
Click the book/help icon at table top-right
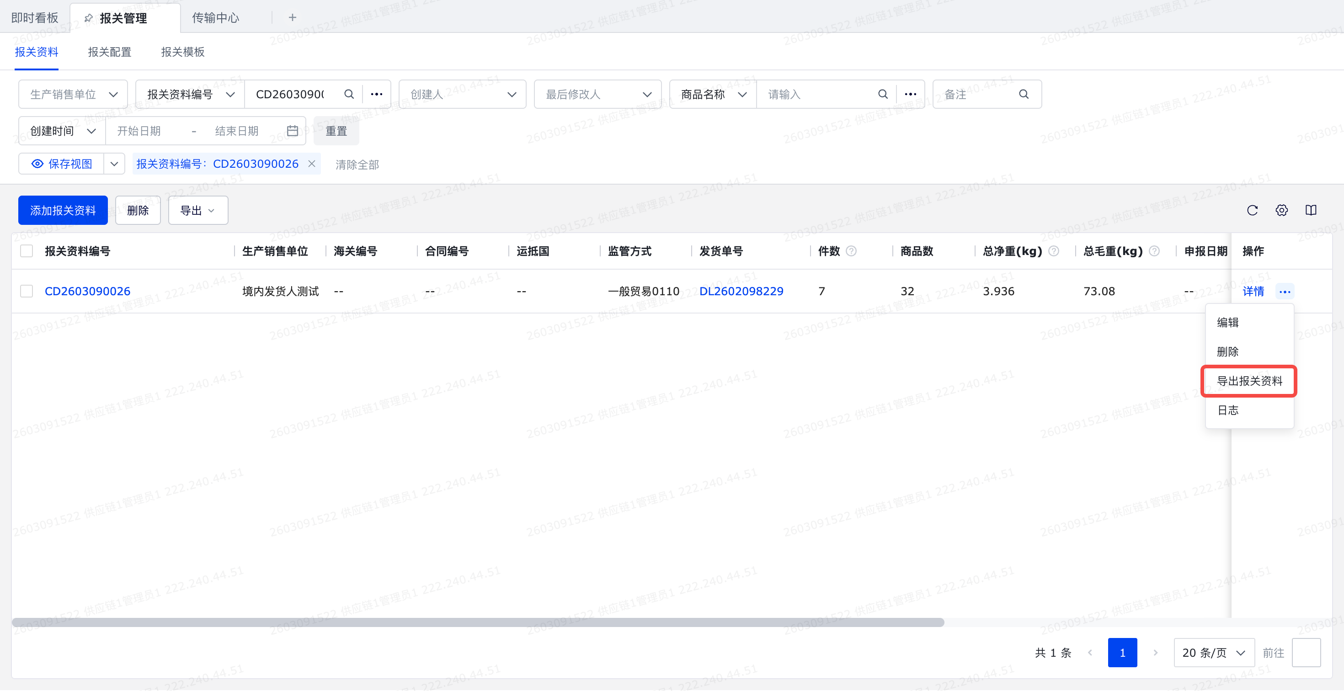click(1311, 210)
